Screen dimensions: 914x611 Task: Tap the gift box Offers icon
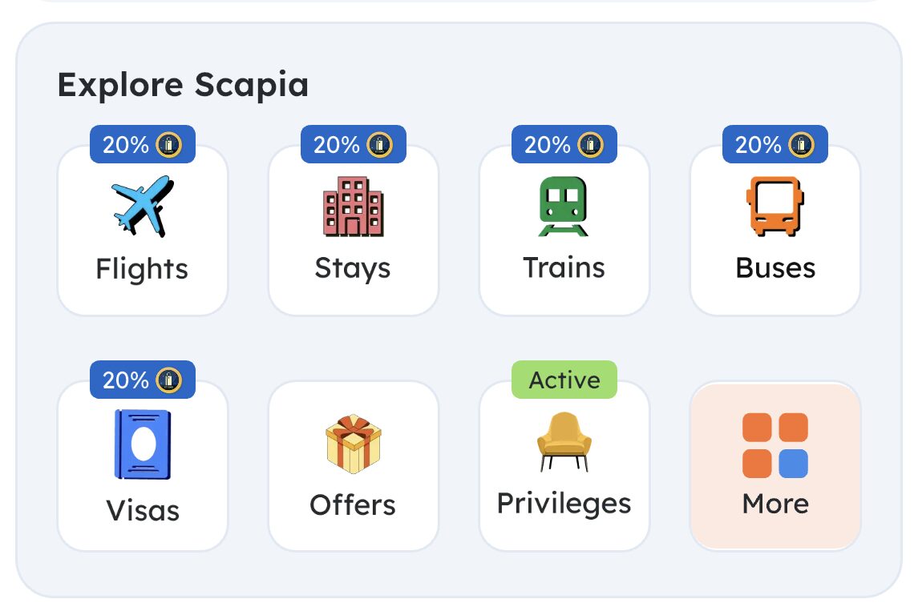click(x=353, y=443)
